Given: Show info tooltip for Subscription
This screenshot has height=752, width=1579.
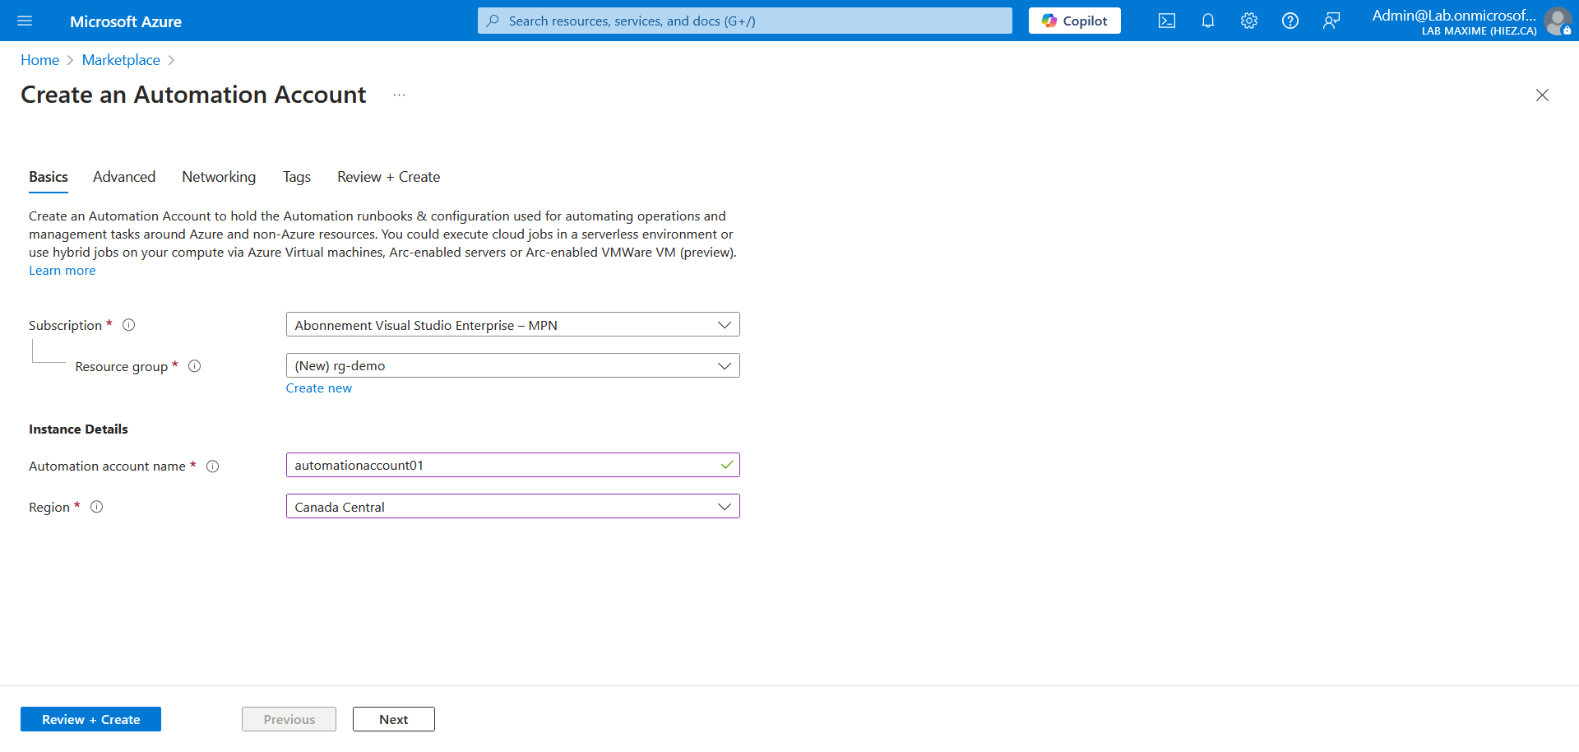Looking at the screenshot, I should 129,325.
